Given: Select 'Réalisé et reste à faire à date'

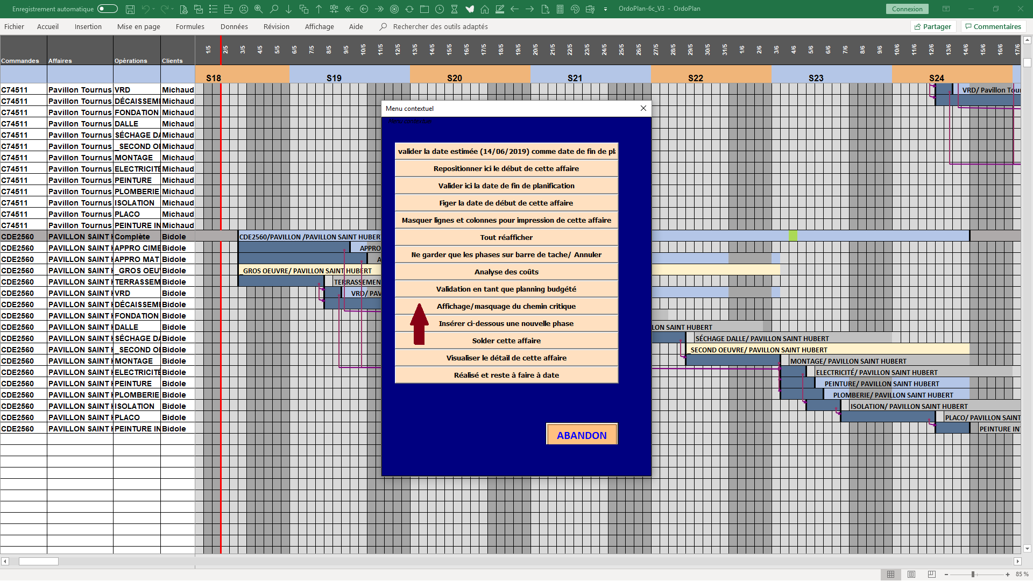Looking at the screenshot, I should tap(506, 375).
